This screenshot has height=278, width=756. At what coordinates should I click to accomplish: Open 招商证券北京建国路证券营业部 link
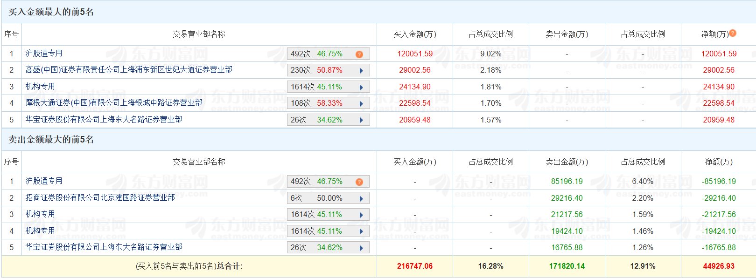tap(100, 197)
